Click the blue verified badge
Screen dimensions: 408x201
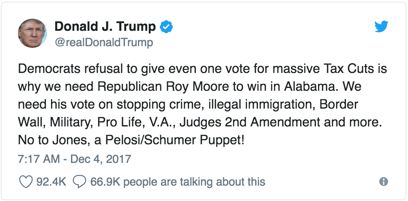pos(167,27)
